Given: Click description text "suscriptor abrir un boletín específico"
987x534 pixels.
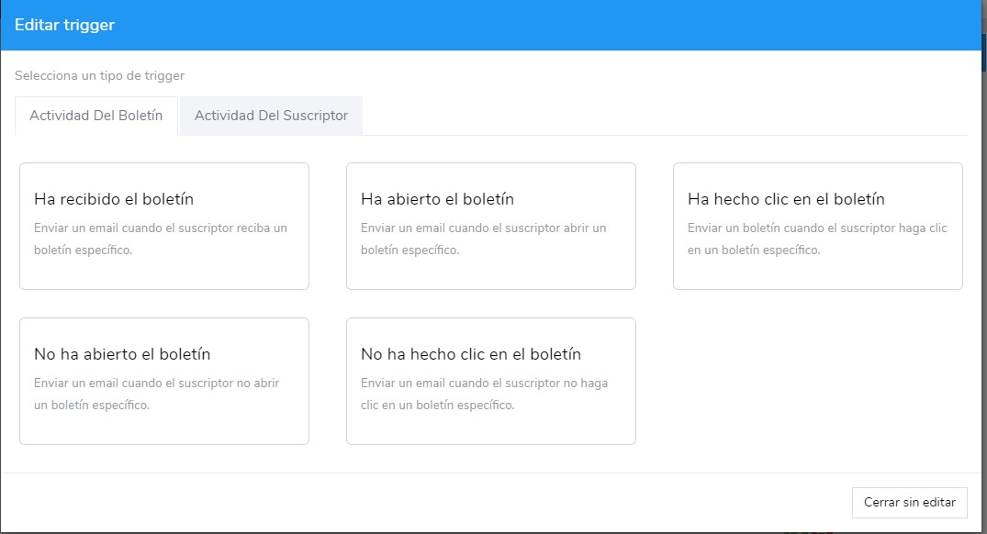Looking at the screenshot, I should (x=484, y=239).
